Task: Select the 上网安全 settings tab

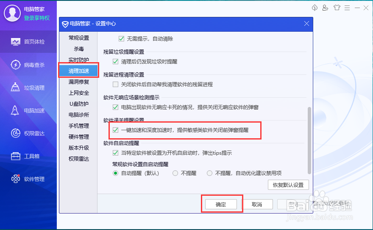Action: point(79,93)
